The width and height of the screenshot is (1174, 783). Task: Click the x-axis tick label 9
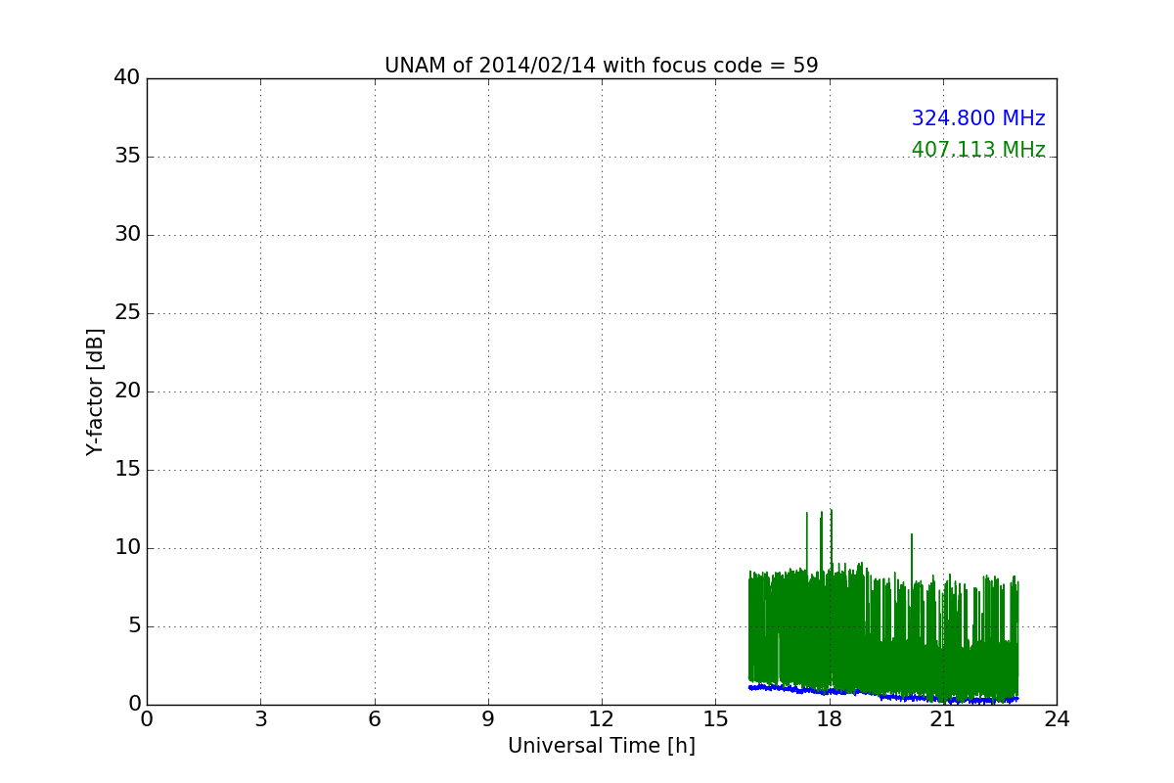pos(487,719)
